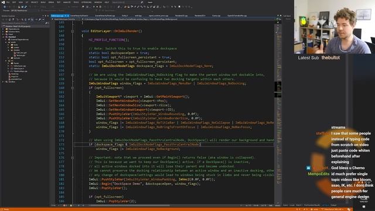Expand the Solution Items folder

(3, 32)
